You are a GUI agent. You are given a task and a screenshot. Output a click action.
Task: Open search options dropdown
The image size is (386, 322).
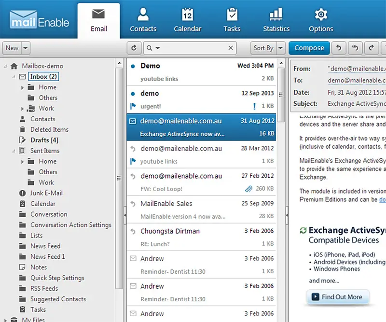158,48
